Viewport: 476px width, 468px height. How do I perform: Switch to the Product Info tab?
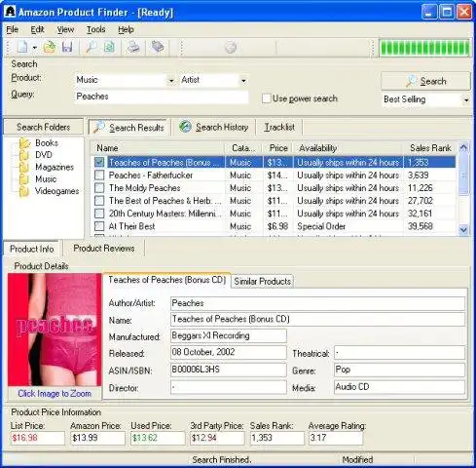(x=31, y=249)
